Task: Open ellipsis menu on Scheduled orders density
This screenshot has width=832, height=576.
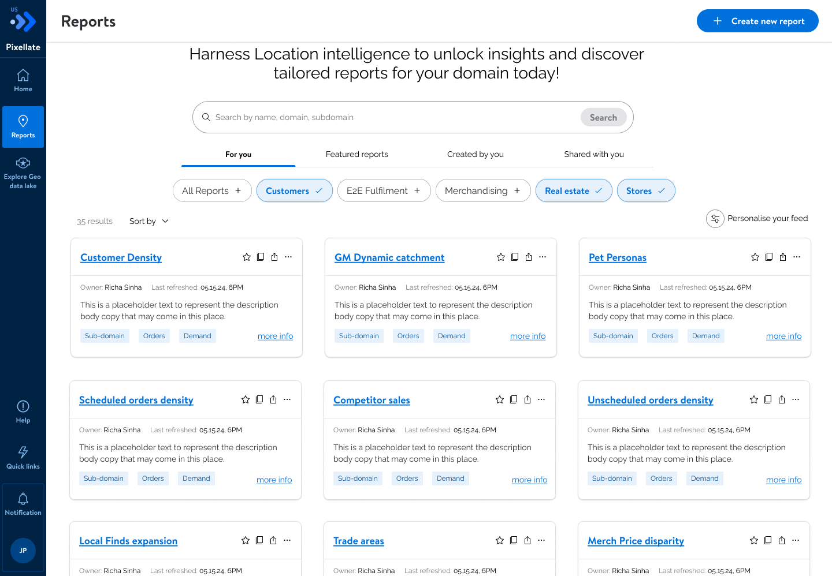Action: coord(287,399)
